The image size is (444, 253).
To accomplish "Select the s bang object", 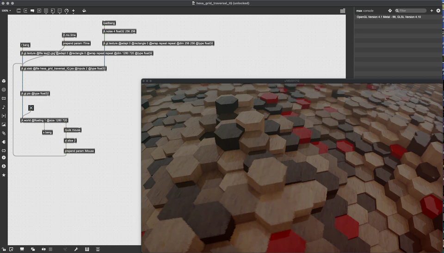I will (47, 132).
